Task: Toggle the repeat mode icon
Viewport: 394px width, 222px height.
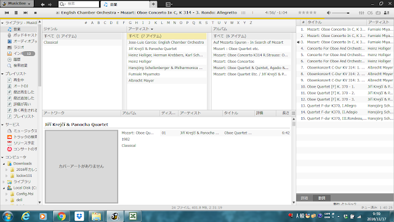Action: (x=378, y=12)
